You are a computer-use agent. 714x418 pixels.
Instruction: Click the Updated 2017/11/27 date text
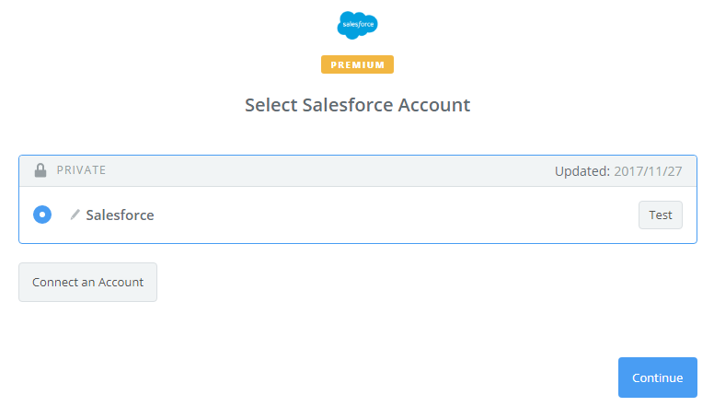click(618, 171)
